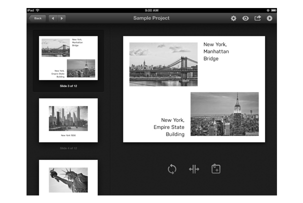Click the 'New York, Empire State Building' caption
Screen dimensions: 303x203
coord(169,127)
